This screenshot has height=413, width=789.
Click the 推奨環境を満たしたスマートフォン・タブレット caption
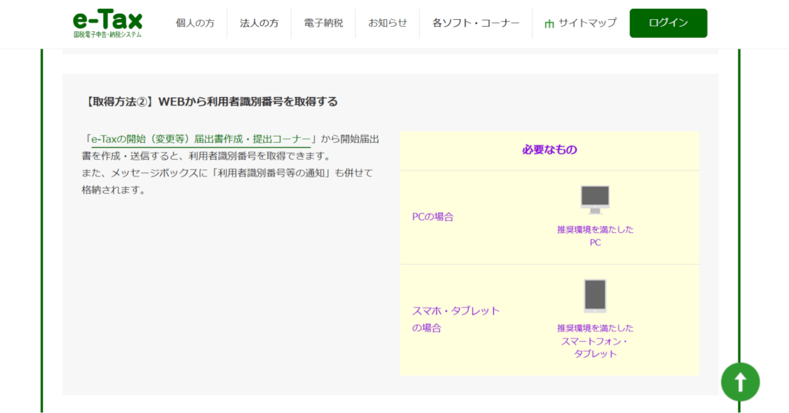click(x=595, y=341)
